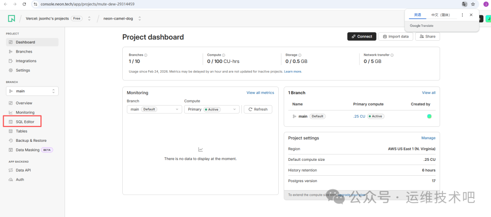Bookmark this page with star icon
The image size is (491, 217).
tap(473, 4)
